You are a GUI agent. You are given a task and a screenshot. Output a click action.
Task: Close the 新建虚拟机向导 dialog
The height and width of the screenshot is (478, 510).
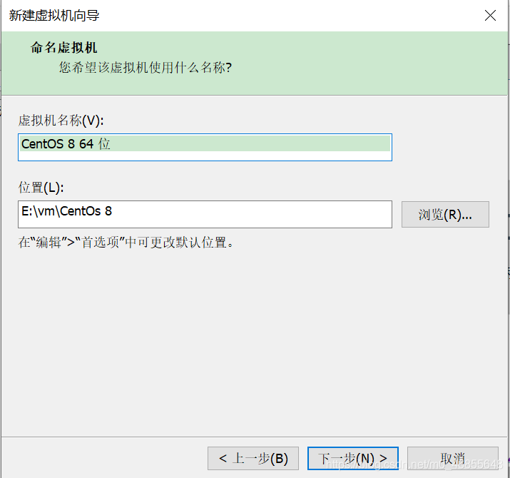[x=490, y=15]
